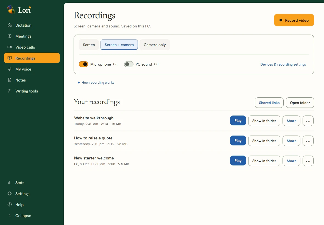The height and width of the screenshot is (225, 324).
Task: Click the Collapse chevron icon
Action: 10,215
